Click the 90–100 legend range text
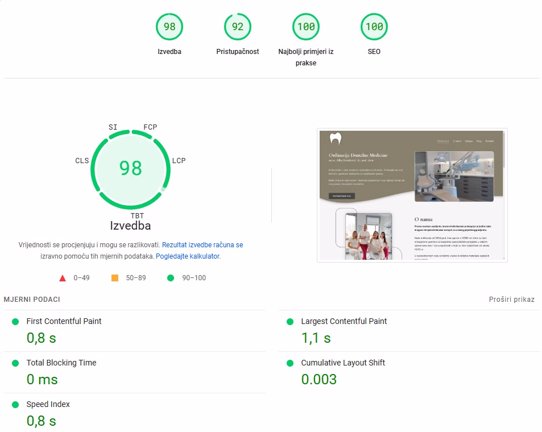Viewport: 542px width, 432px height. (x=194, y=278)
